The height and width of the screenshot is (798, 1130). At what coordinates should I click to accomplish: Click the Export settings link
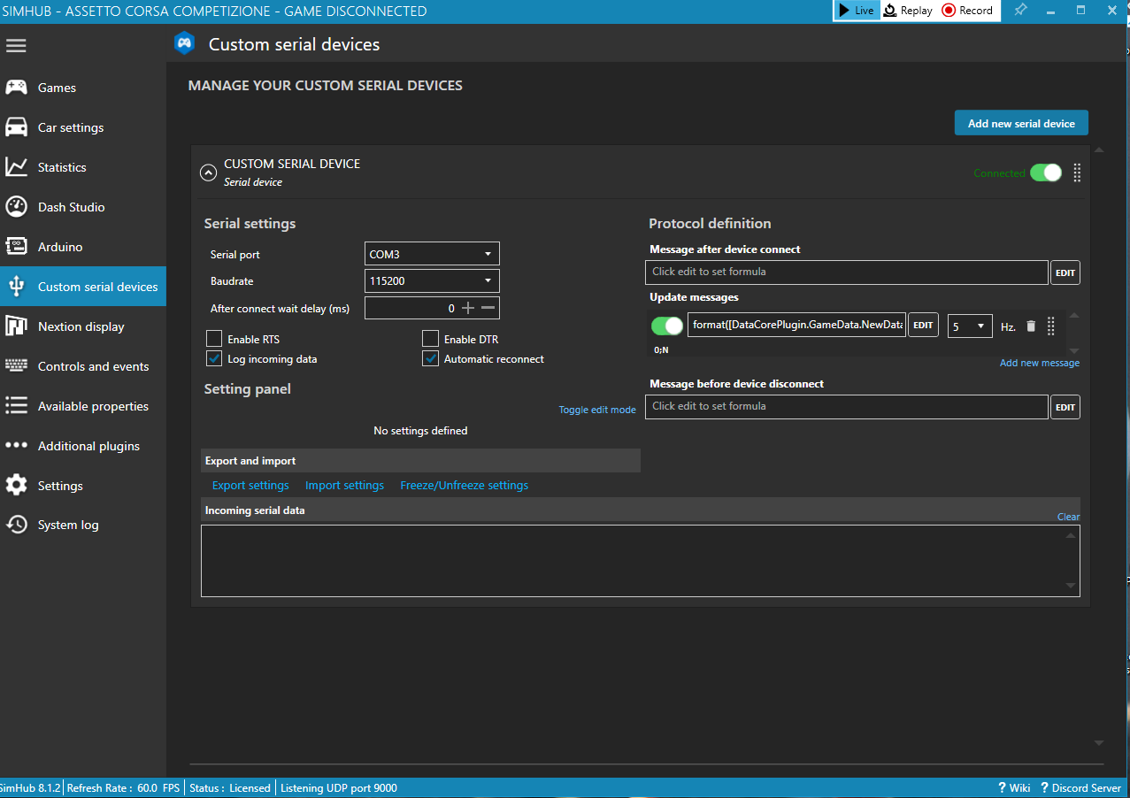pos(250,485)
